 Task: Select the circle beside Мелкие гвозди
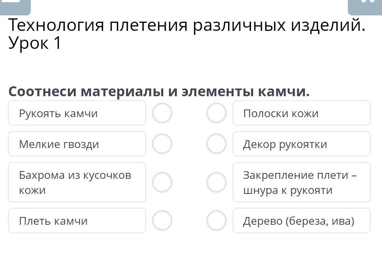[162, 144]
